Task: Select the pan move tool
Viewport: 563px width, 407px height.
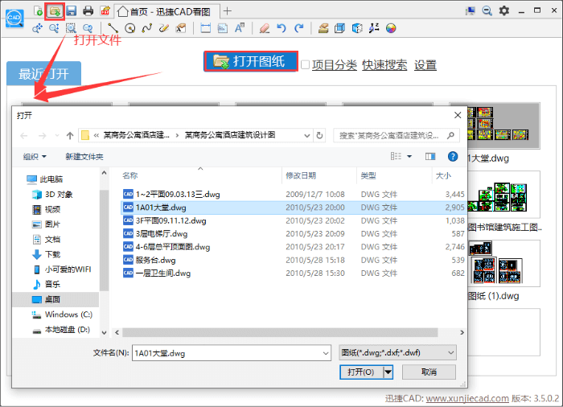Action: (x=37, y=28)
